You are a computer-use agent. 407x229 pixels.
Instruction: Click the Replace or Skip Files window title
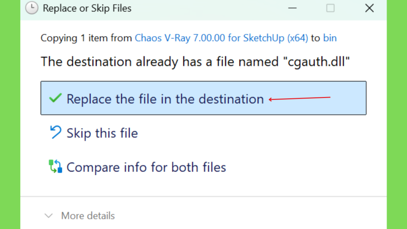[87, 8]
